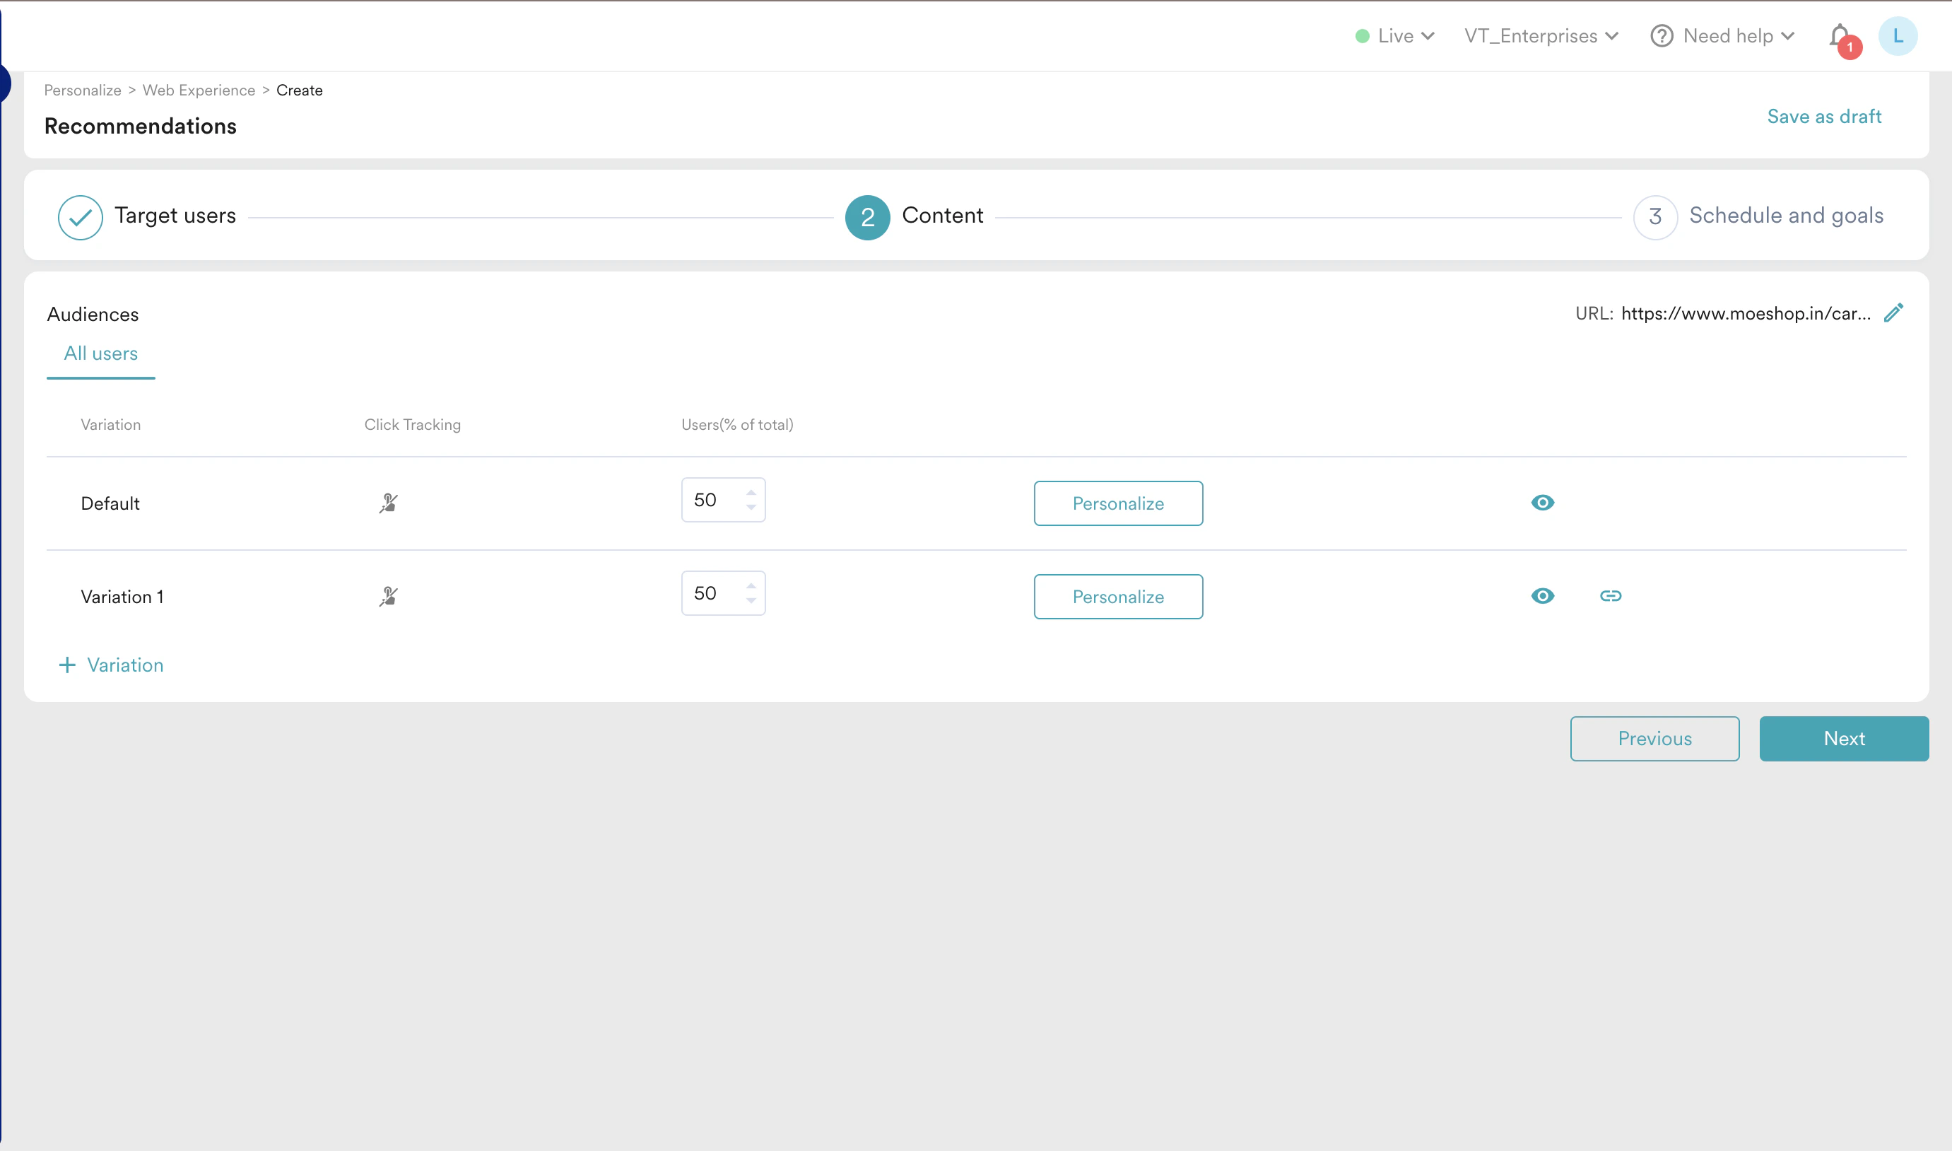The width and height of the screenshot is (1952, 1151).
Task: Expand the Need help menu chevron
Action: (1787, 37)
